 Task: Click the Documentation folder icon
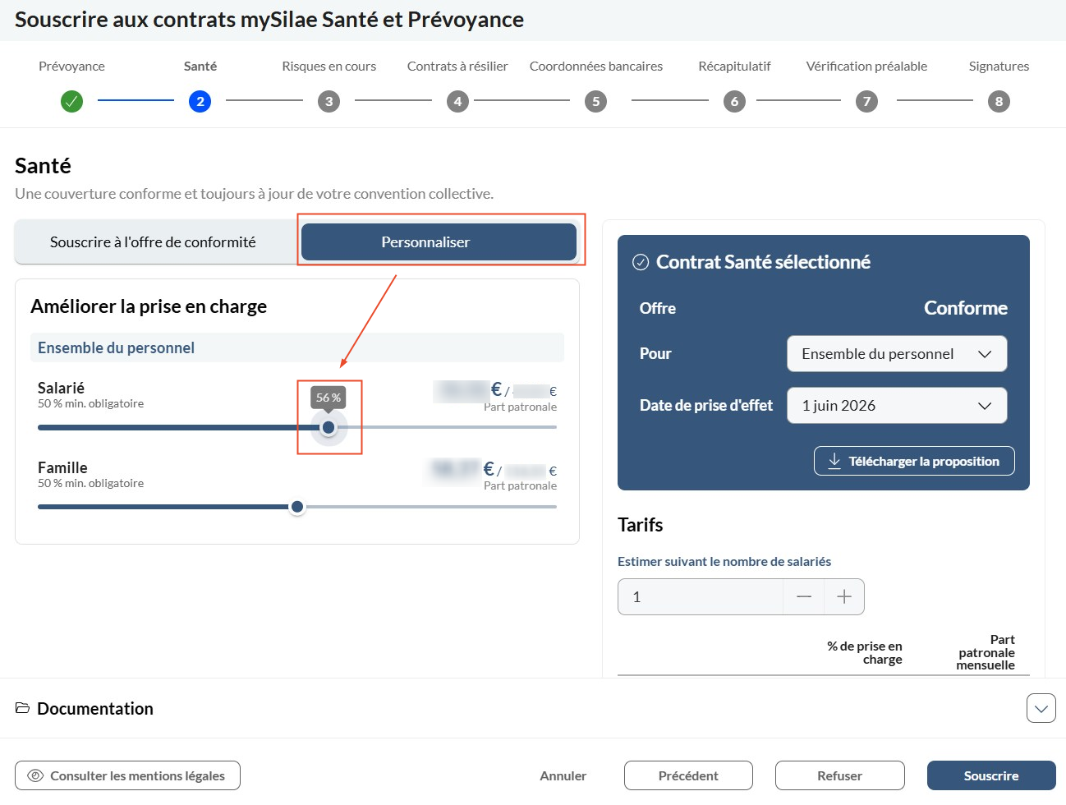point(23,708)
